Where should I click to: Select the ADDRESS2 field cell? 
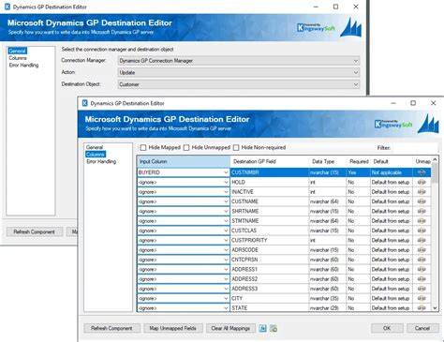coord(270,279)
